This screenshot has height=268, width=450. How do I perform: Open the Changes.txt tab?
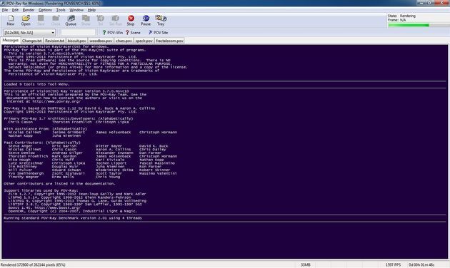point(32,41)
